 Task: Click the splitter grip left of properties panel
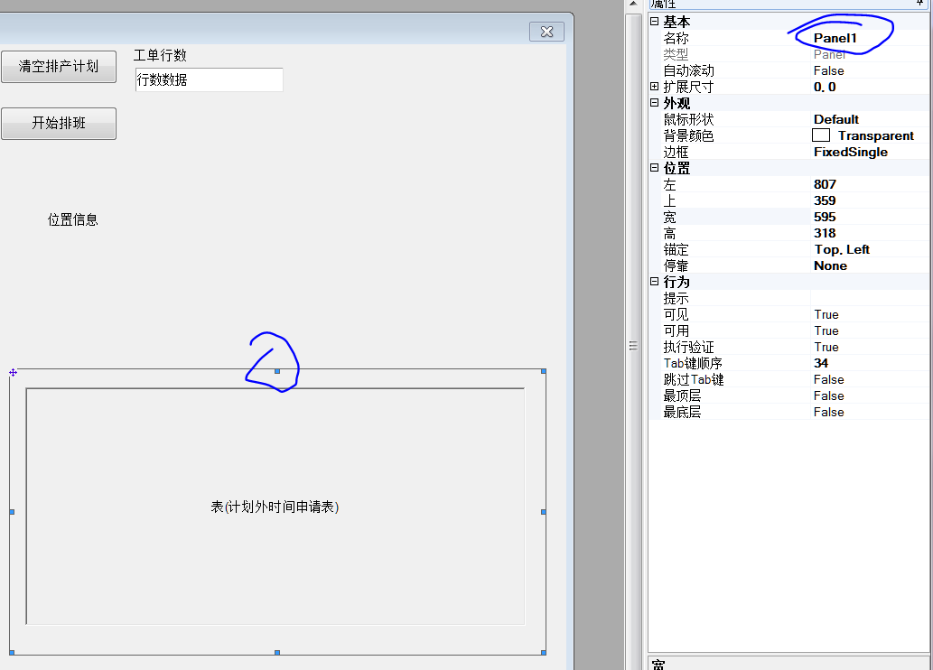pyautogui.click(x=633, y=346)
